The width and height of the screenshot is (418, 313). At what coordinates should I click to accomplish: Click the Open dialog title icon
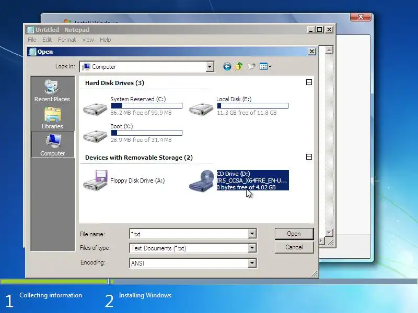32,51
